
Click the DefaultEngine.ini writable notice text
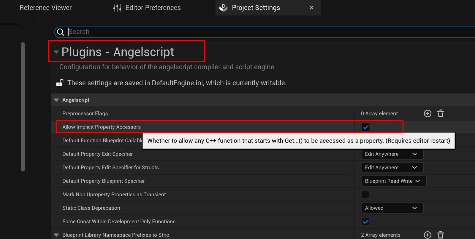tap(177, 83)
